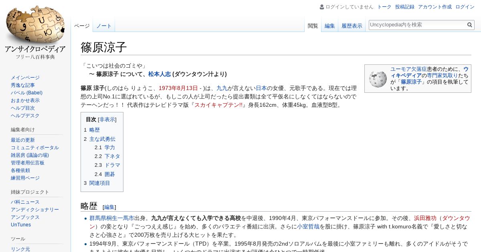Hide the table of contents via 非表示

click(107, 120)
